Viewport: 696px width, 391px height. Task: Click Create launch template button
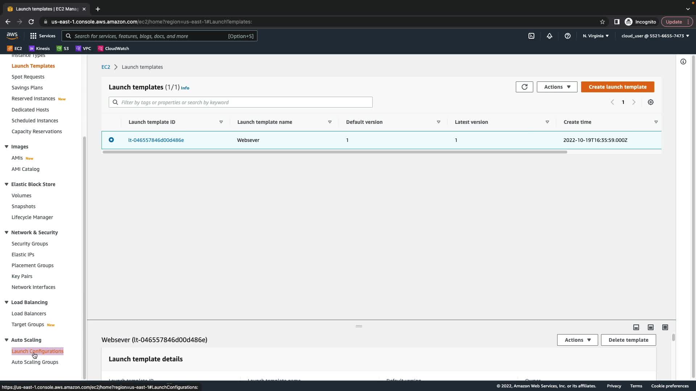(x=617, y=87)
